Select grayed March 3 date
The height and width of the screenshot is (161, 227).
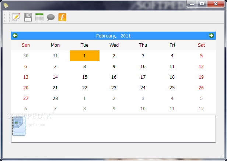143,99
